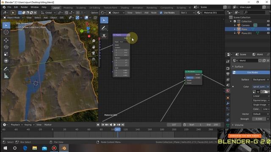
Task: Click the Blender logo menu icon
Action: 4,7
